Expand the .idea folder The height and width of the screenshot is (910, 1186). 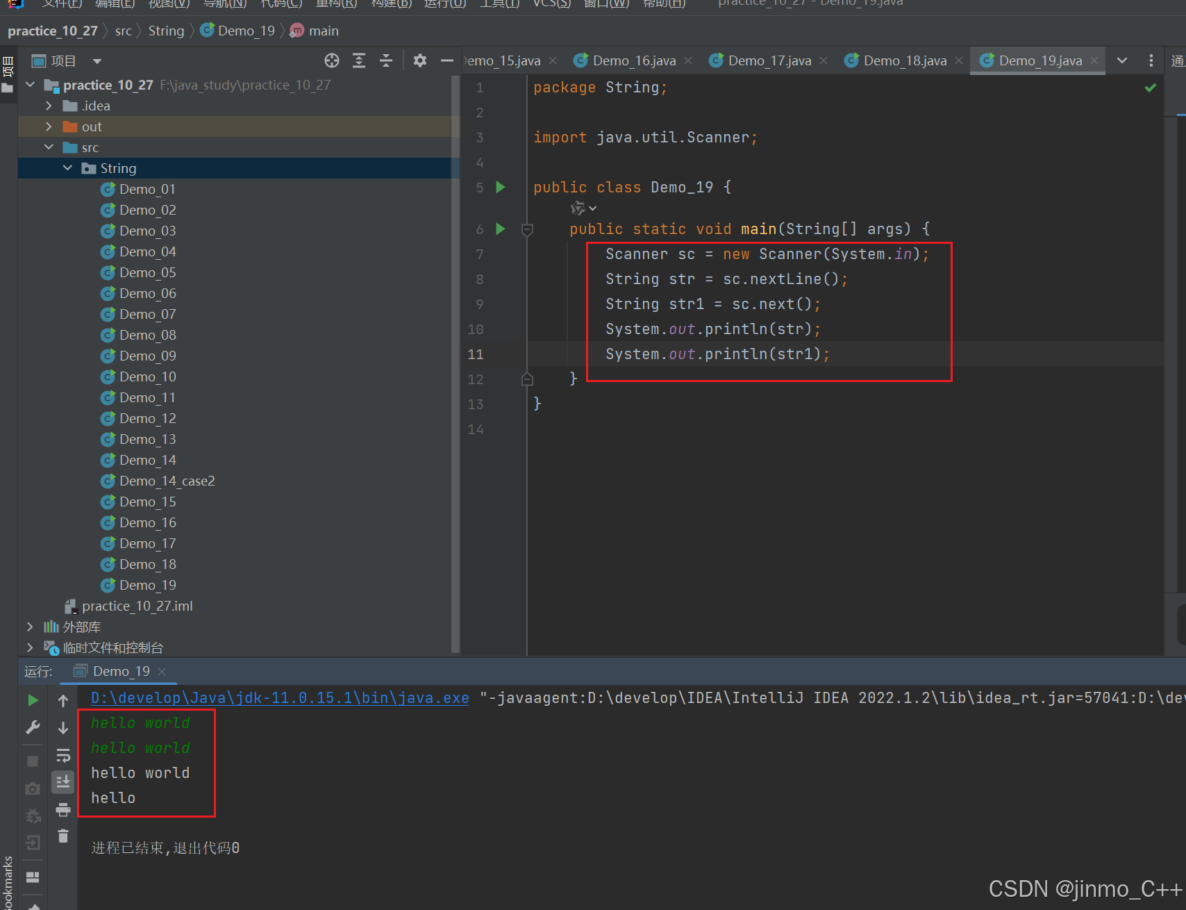tap(49, 106)
